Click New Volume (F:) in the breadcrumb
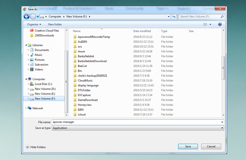 77,17
